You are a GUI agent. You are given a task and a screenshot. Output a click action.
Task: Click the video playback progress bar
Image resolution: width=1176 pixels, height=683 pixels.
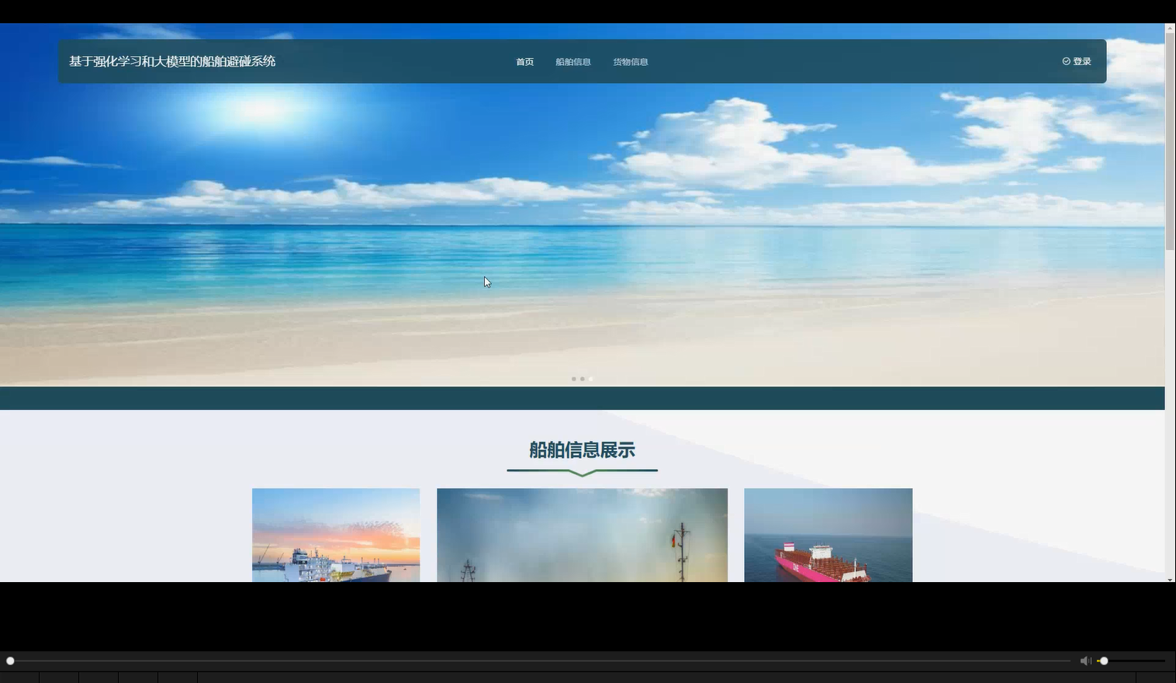(x=539, y=660)
